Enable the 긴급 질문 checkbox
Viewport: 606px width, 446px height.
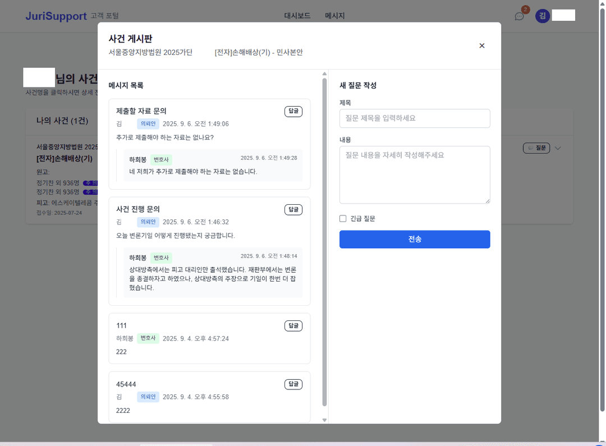343,218
